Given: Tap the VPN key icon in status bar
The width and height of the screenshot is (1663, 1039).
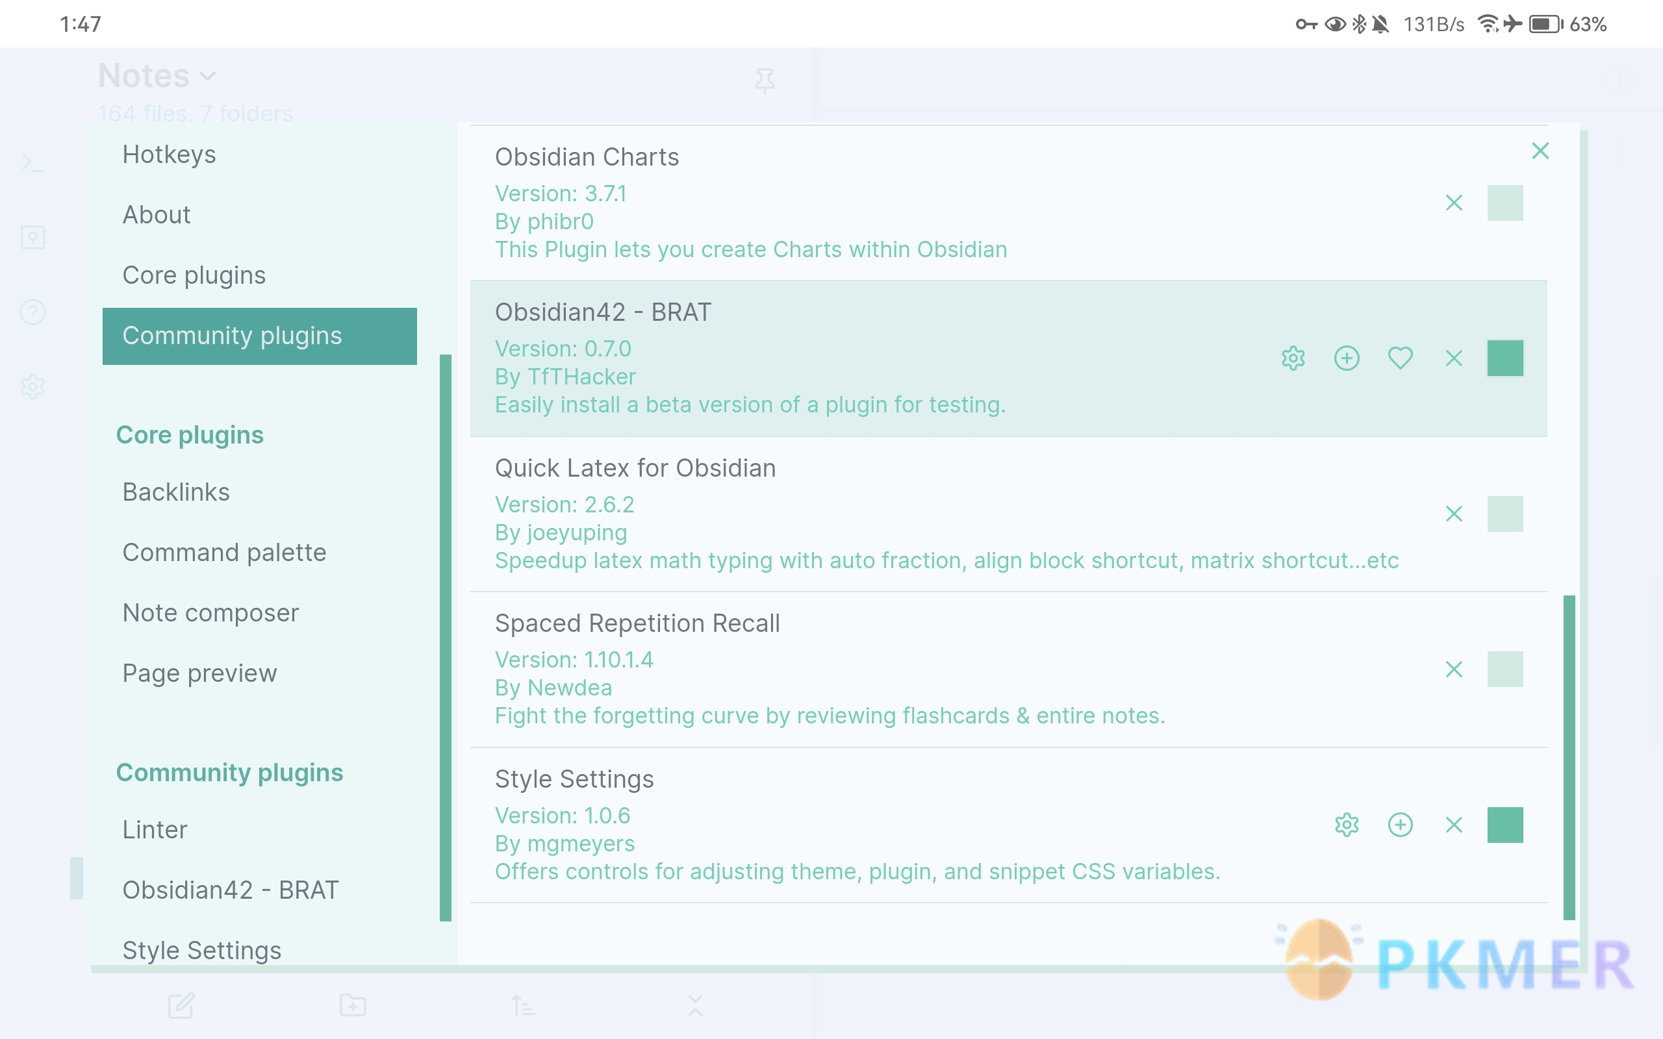Looking at the screenshot, I should (1306, 25).
